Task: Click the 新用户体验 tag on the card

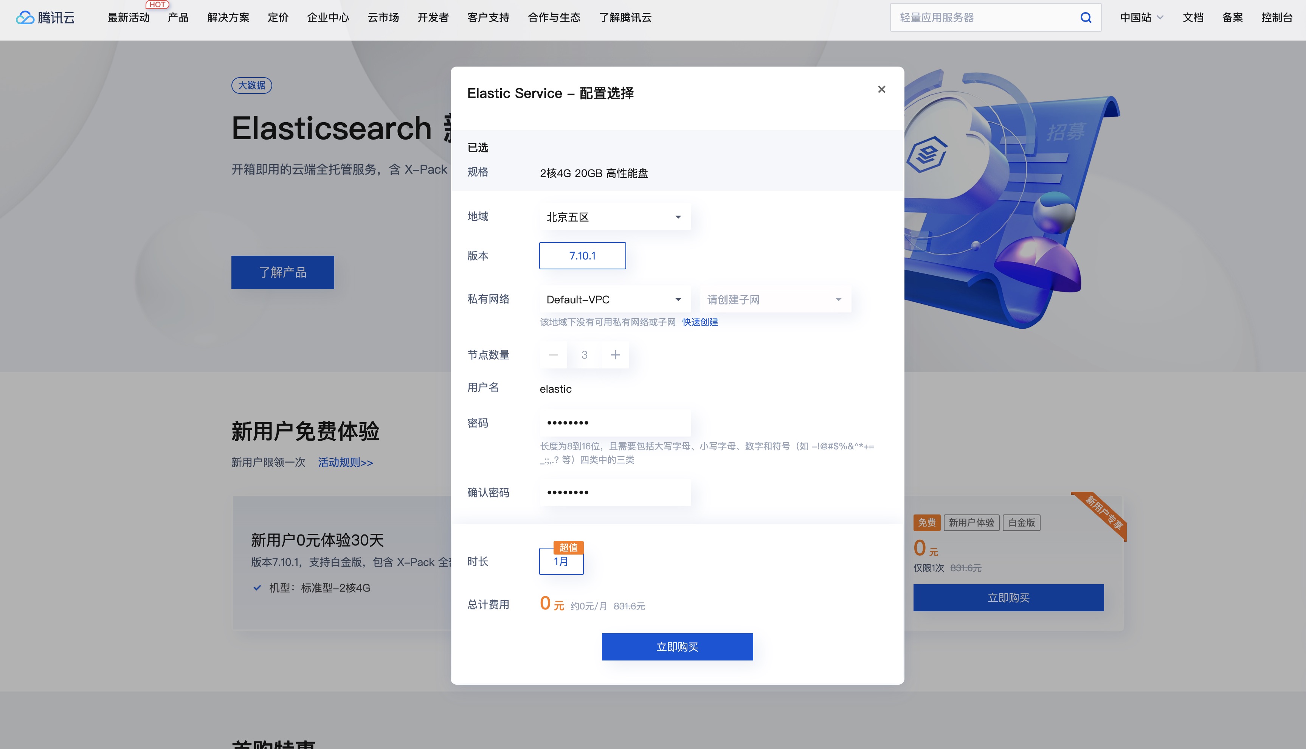Action: [x=971, y=523]
